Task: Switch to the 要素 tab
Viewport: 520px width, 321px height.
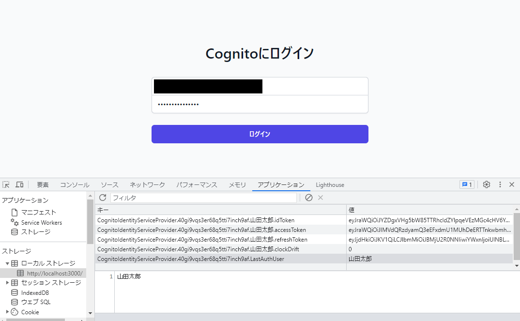Action: [43, 184]
